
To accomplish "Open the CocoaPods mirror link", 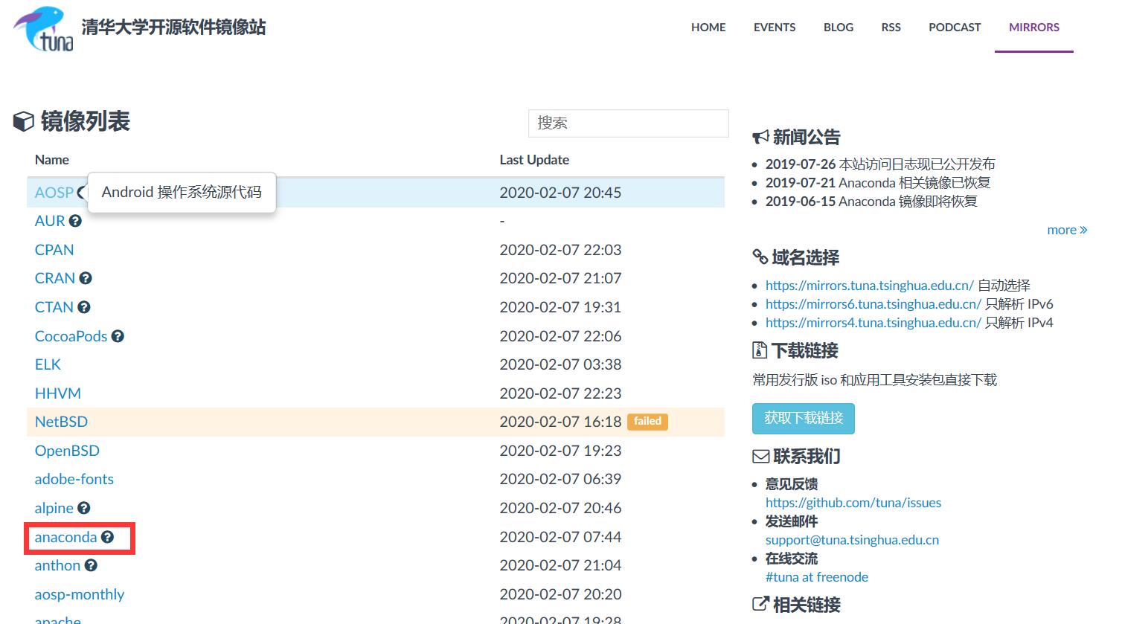I will tap(71, 336).
